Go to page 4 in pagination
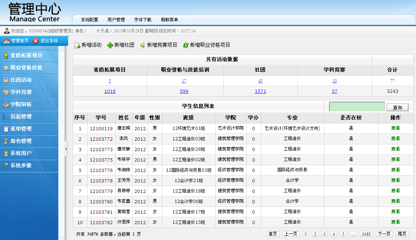 [x=334, y=234]
